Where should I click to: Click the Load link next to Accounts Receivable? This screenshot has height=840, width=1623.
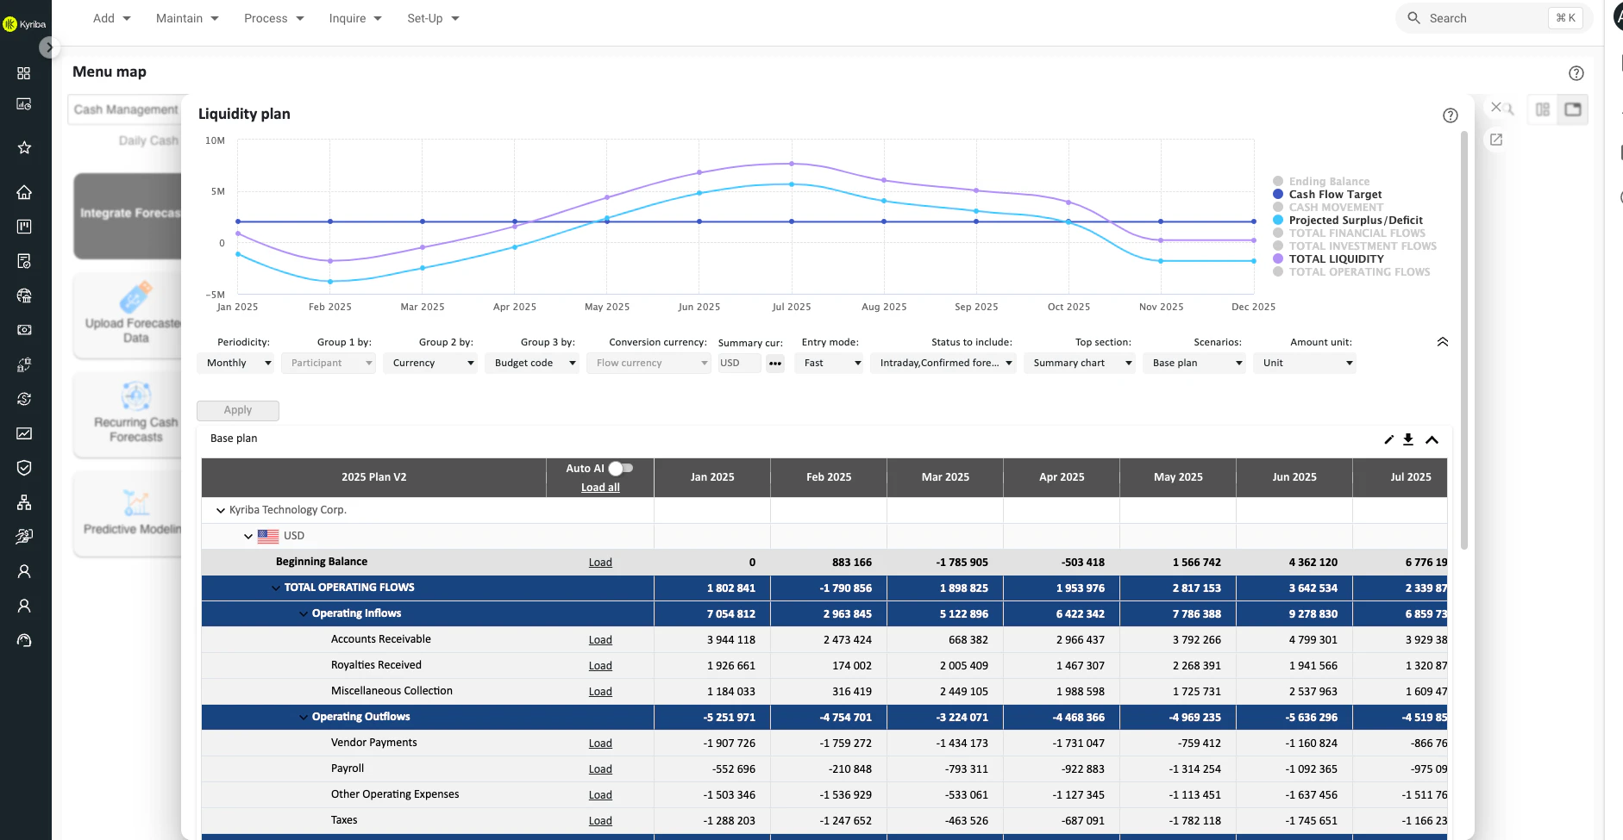[600, 639]
